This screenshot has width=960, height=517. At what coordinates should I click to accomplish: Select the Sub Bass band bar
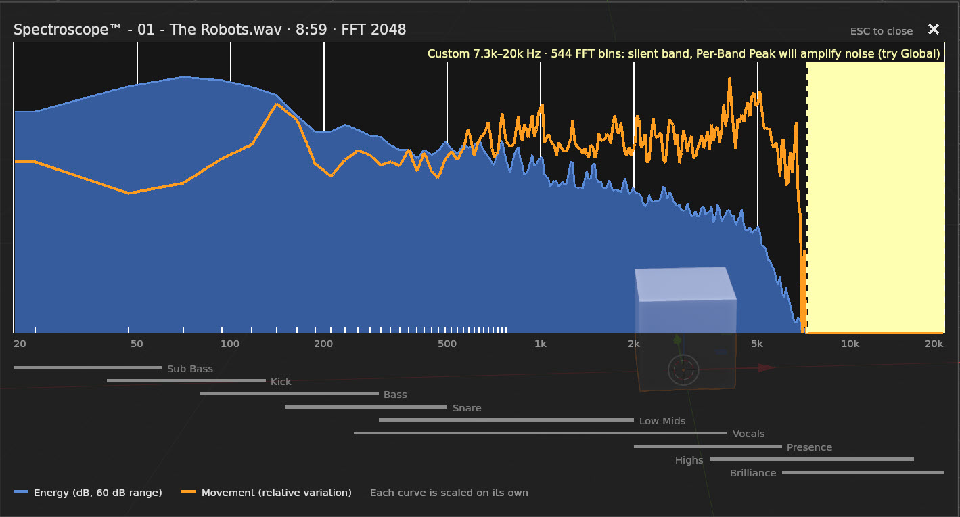coord(87,367)
